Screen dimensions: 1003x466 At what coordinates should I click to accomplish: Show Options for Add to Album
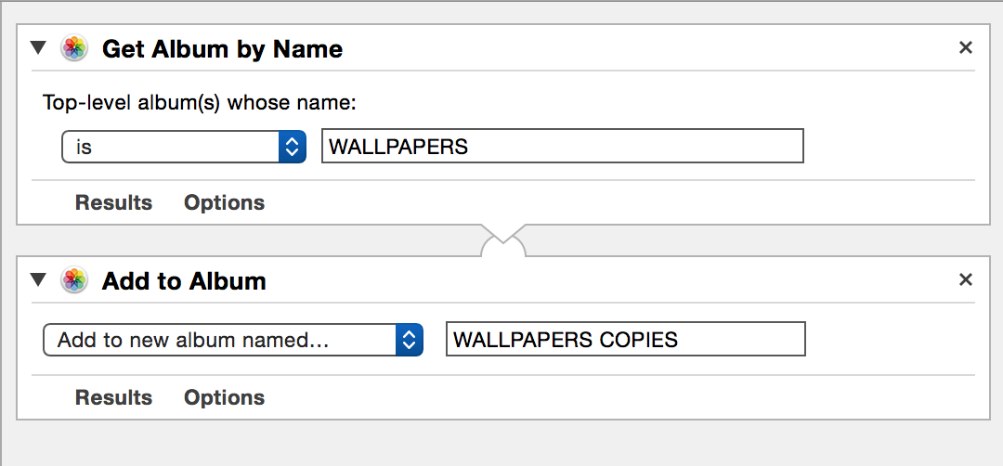tap(225, 397)
